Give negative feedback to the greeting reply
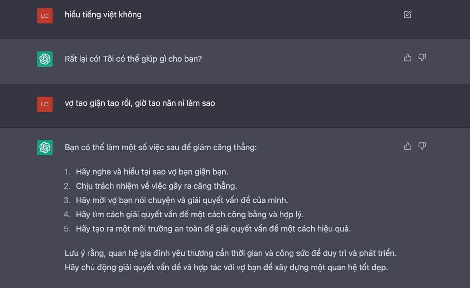The height and width of the screenshot is (288, 470). [422, 58]
